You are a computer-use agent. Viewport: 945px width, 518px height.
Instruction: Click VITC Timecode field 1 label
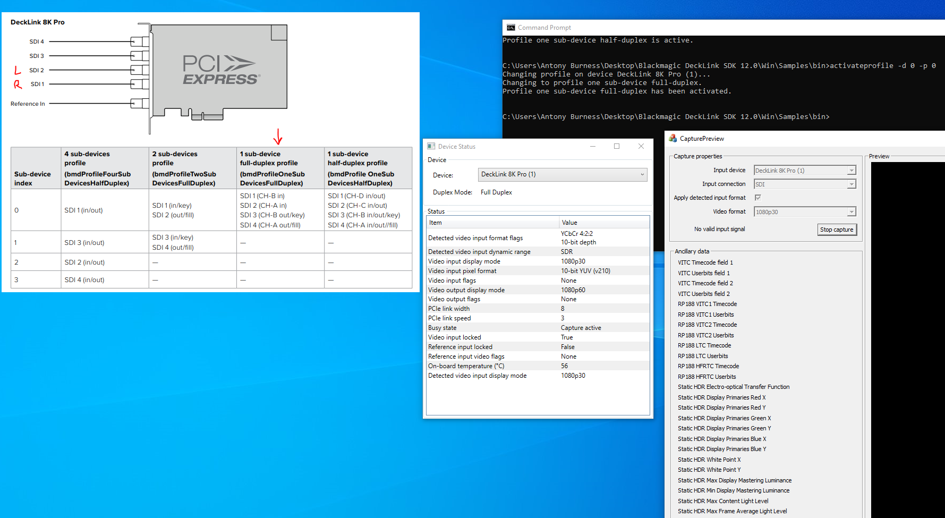coord(705,262)
